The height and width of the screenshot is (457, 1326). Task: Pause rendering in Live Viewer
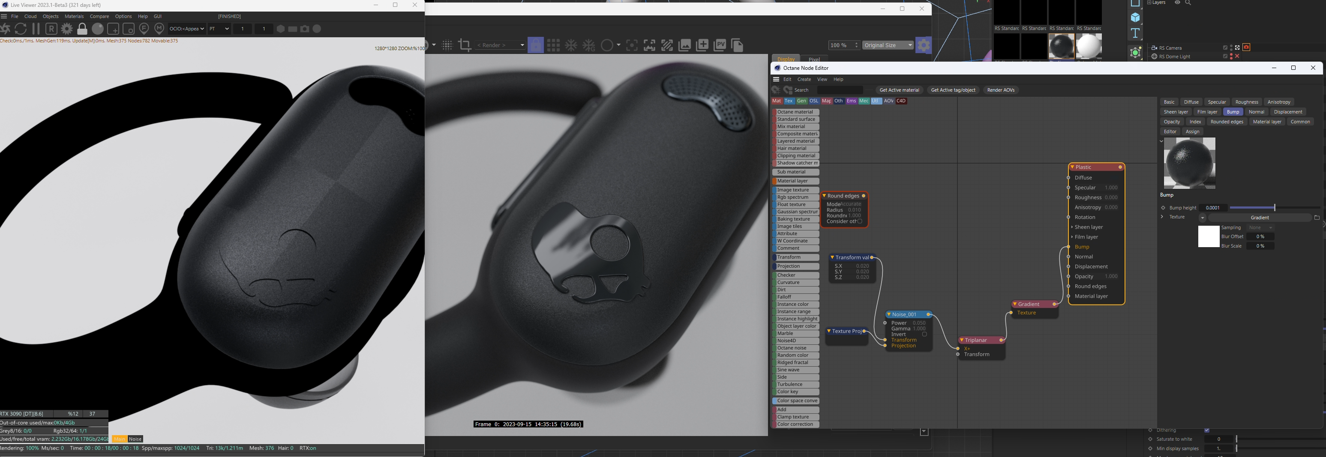click(36, 29)
